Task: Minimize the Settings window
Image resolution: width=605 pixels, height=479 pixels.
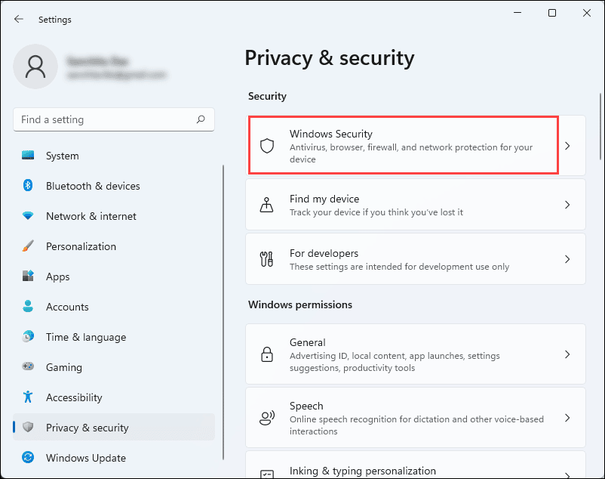Action: (517, 13)
